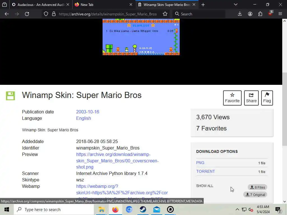Close the New Tab tab
Viewport: 287px width, 215px height.
(131, 4)
